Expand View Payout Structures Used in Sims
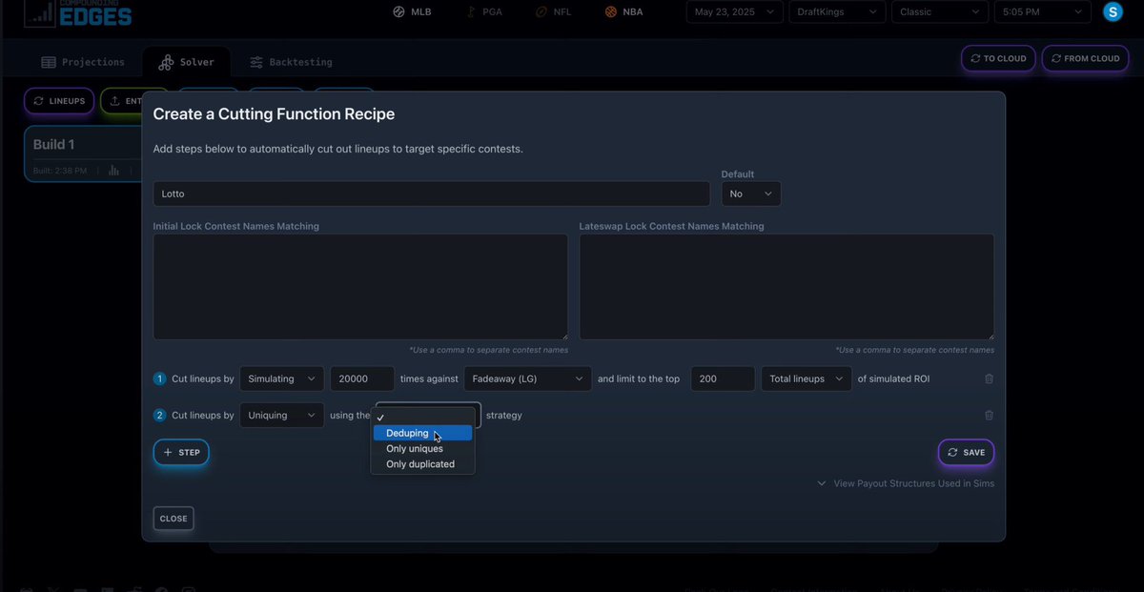This screenshot has width=1144, height=592. [x=904, y=483]
